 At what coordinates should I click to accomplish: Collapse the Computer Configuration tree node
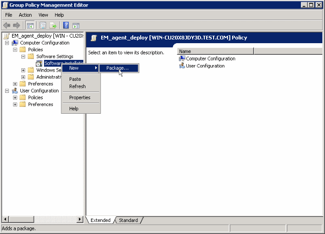7,43
